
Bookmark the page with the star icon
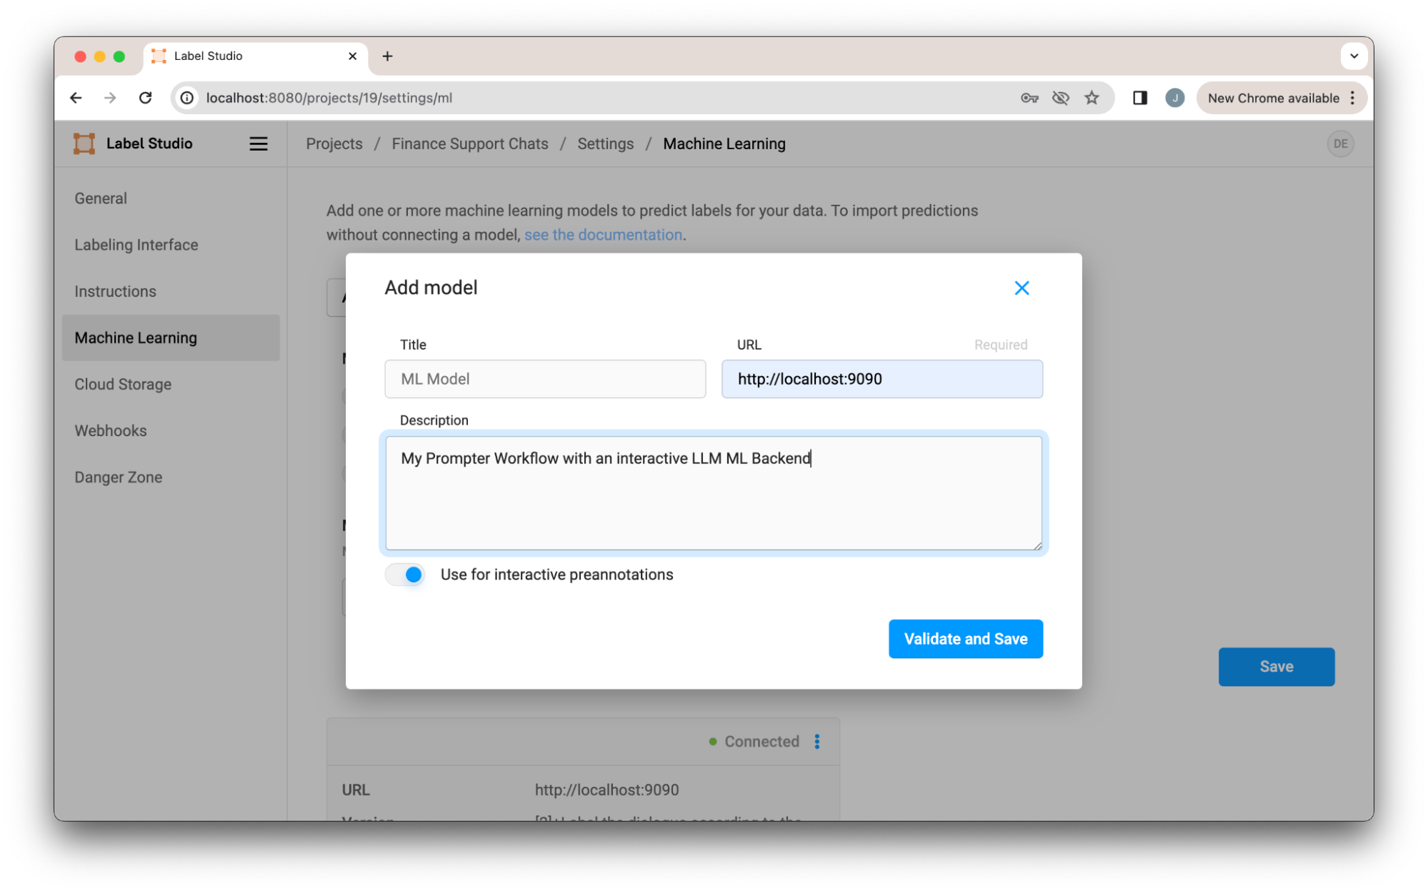click(1092, 98)
